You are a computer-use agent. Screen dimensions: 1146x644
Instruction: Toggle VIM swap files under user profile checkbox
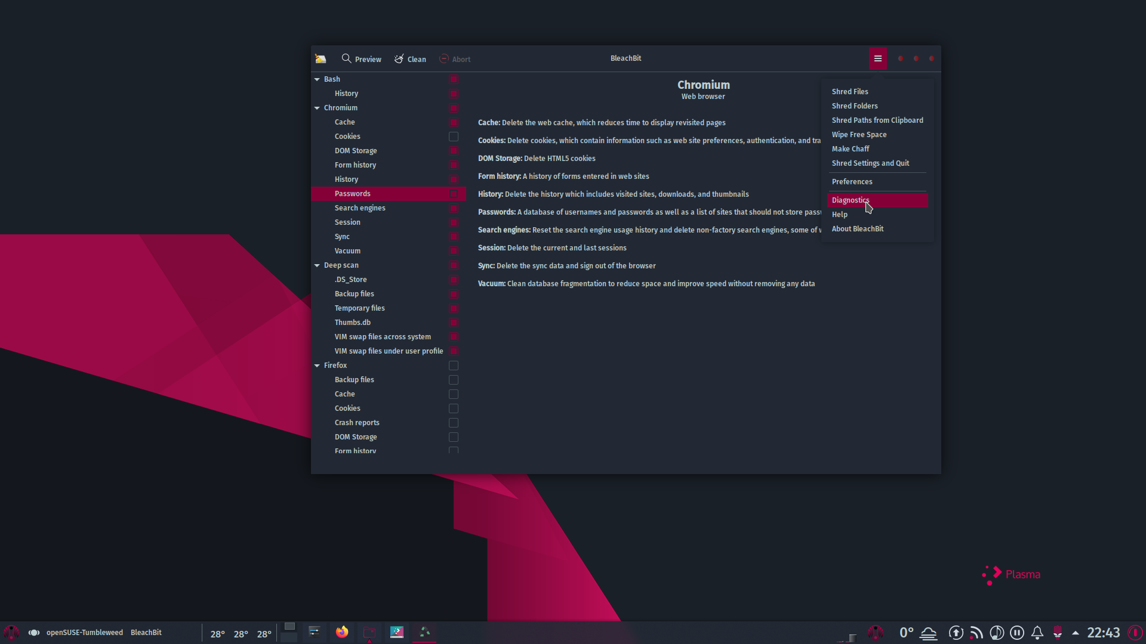coord(454,351)
